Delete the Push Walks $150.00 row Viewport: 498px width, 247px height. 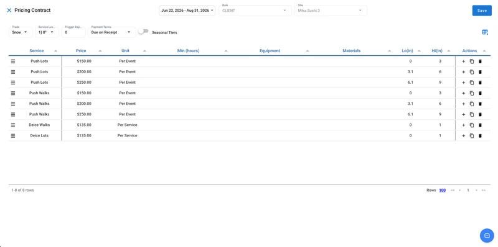480,93
